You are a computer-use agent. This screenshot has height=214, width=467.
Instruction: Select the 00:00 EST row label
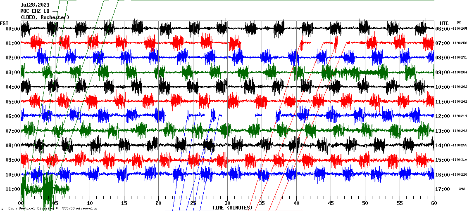pyautogui.click(x=11, y=29)
